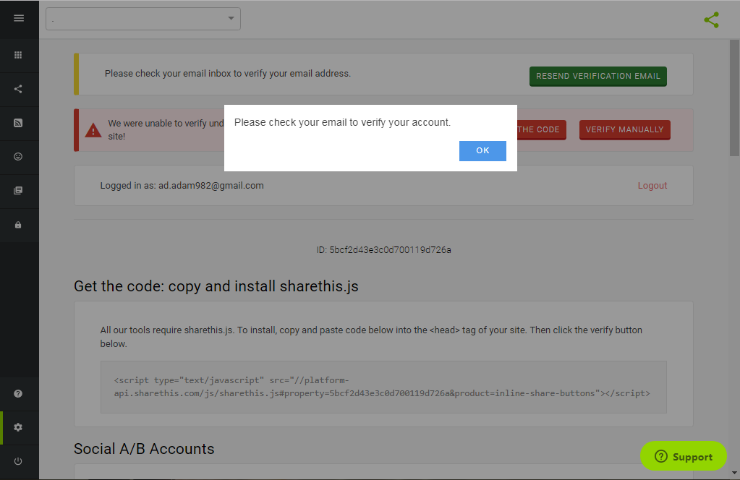Image resolution: width=740 pixels, height=480 pixels.
Task: Open the hamburger menu in sidebar
Action: pyautogui.click(x=19, y=18)
